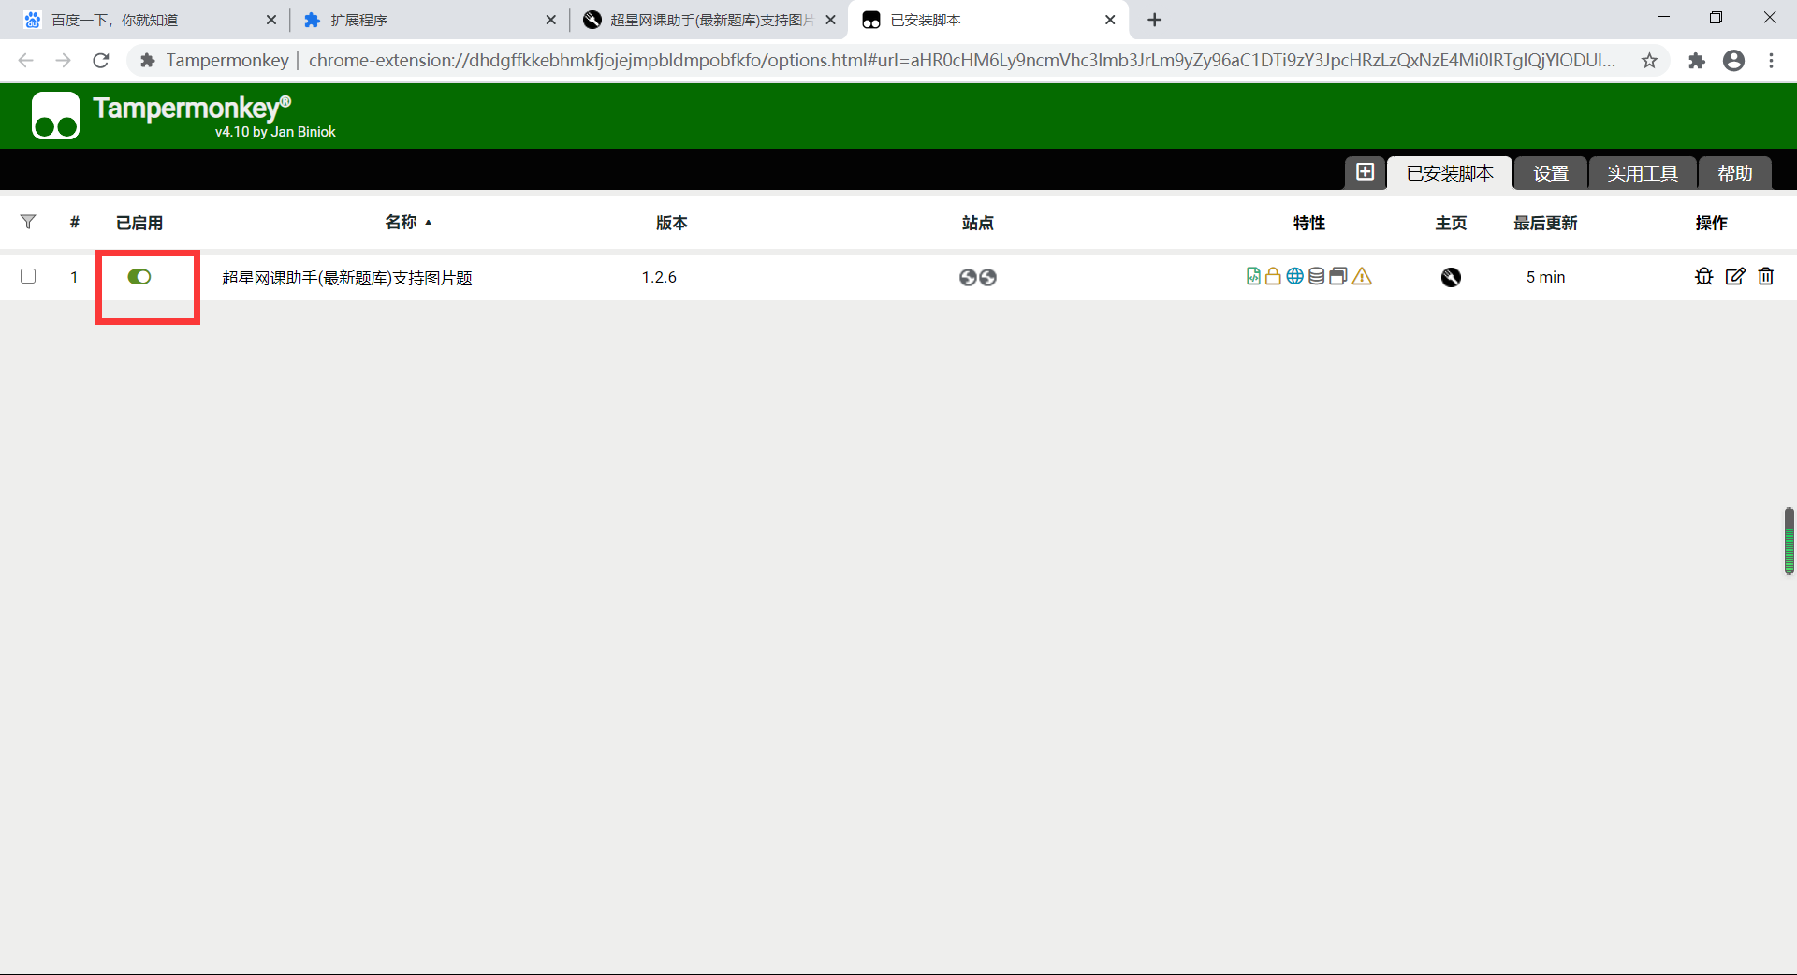The image size is (1797, 975).
Task: Open the Chrome profile avatar
Action: click(x=1734, y=61)
